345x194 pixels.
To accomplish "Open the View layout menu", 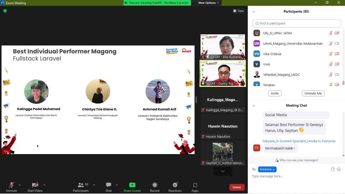I will pos(239,11).
